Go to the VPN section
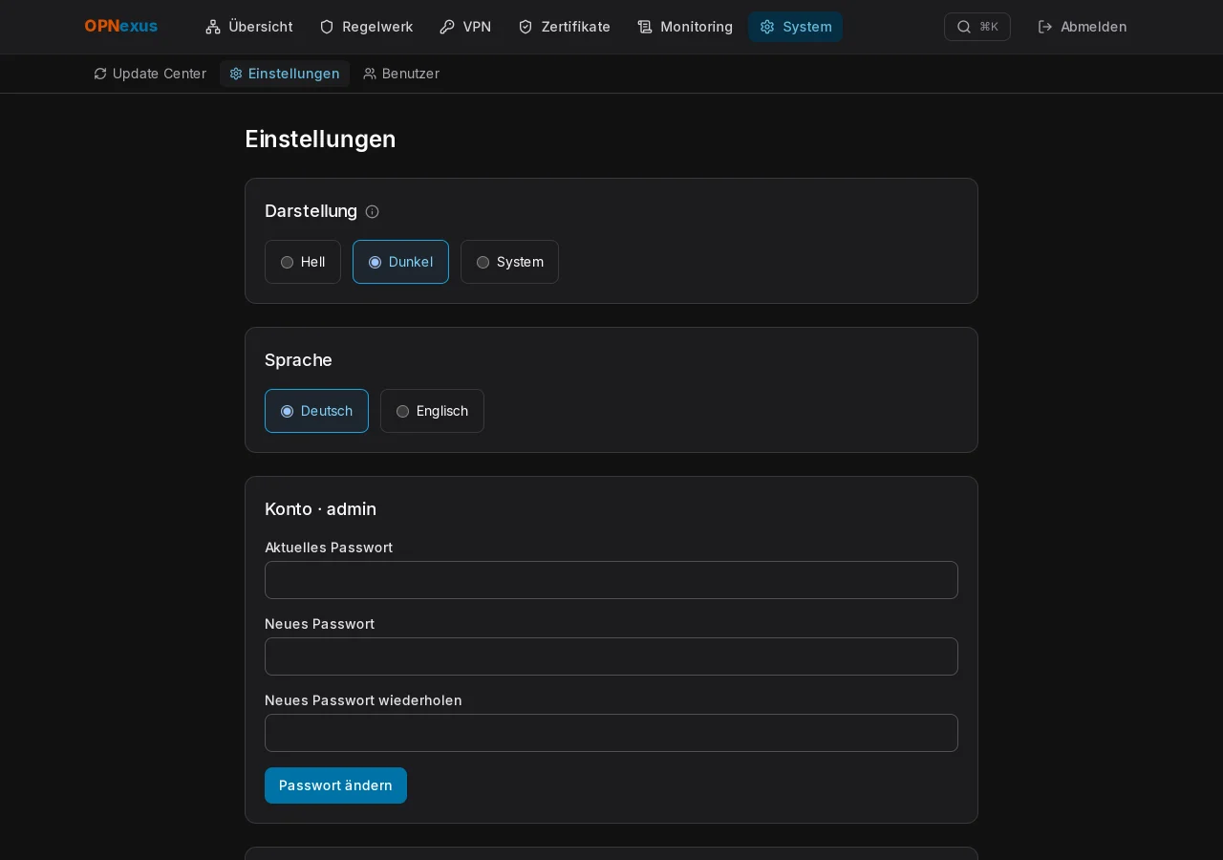1223x860 pixels. point(465,27)
